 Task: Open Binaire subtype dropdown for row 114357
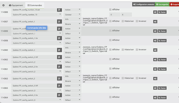(72, 24)
